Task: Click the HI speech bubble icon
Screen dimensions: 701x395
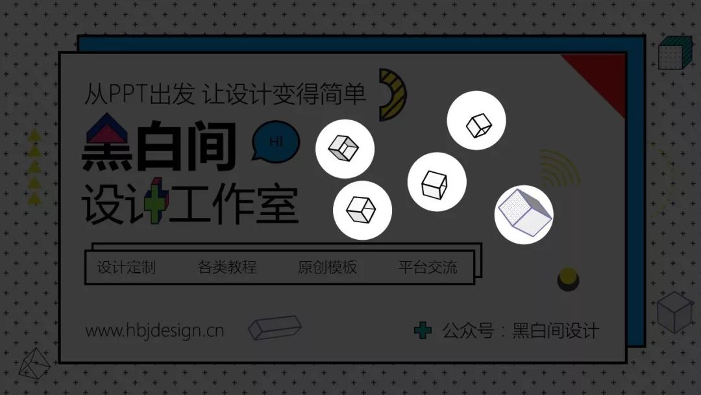Action: pos(276,142)
